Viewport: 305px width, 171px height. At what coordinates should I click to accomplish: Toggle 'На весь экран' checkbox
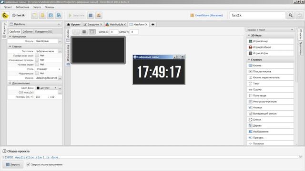(x=37, y=65)
